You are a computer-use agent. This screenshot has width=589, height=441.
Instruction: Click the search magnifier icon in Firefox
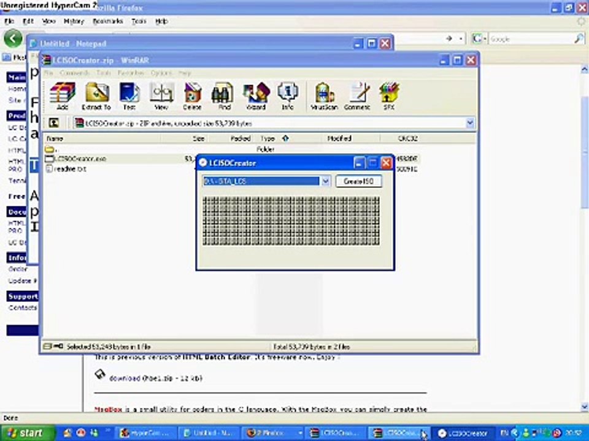click(x=580, y=39)
